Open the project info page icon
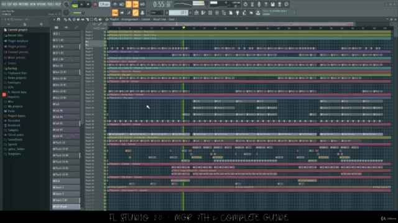Screen dimensions: 398x223 coord(231,12)
